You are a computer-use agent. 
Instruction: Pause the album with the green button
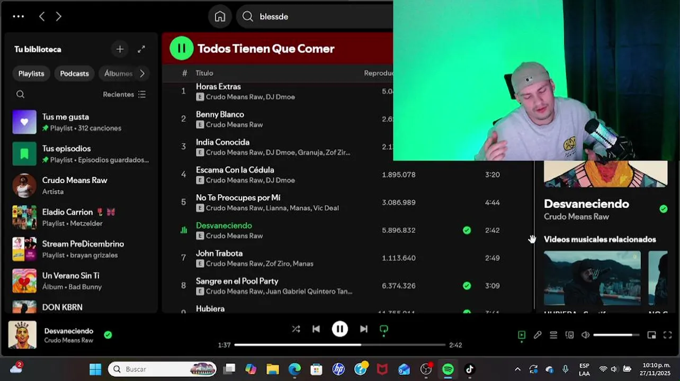click(x=181, y=49)
